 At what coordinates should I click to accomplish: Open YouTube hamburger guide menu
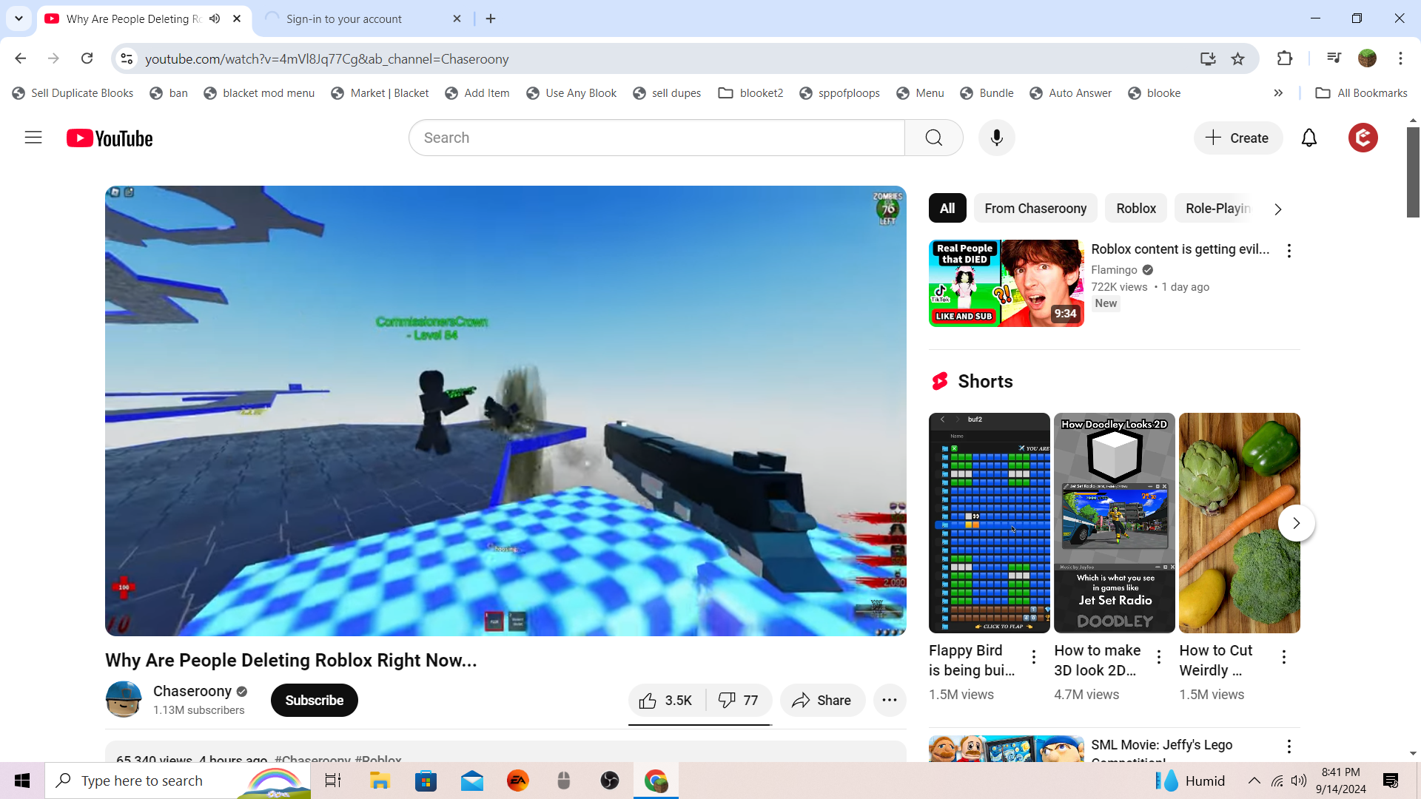(x=33, y=138)
